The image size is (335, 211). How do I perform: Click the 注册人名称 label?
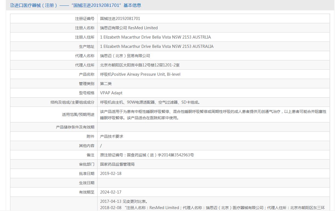click(85, 28)
